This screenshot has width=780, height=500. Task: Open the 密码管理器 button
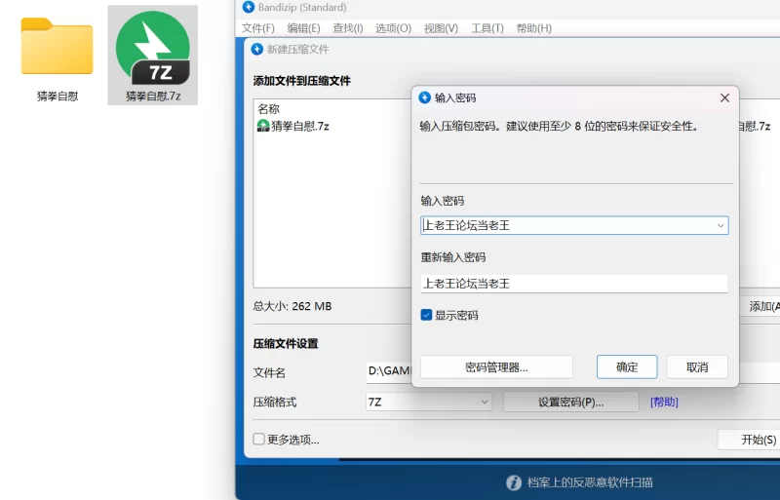(496, 366)
